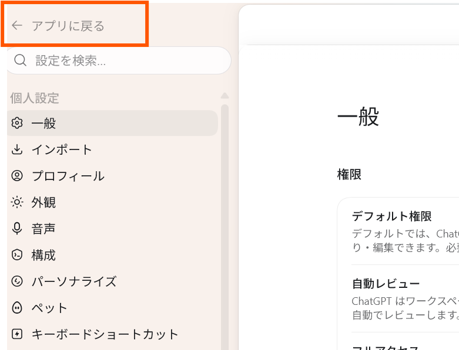Click the パーソナライズ smiley icon
Image resolution: width=459 pixels, height=350 pixels.
point(17,281)
